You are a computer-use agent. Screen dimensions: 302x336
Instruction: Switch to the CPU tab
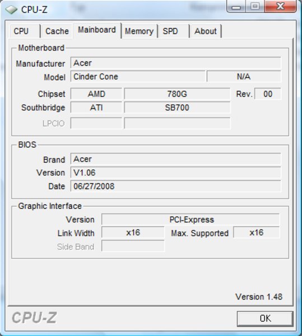[24, 31]
